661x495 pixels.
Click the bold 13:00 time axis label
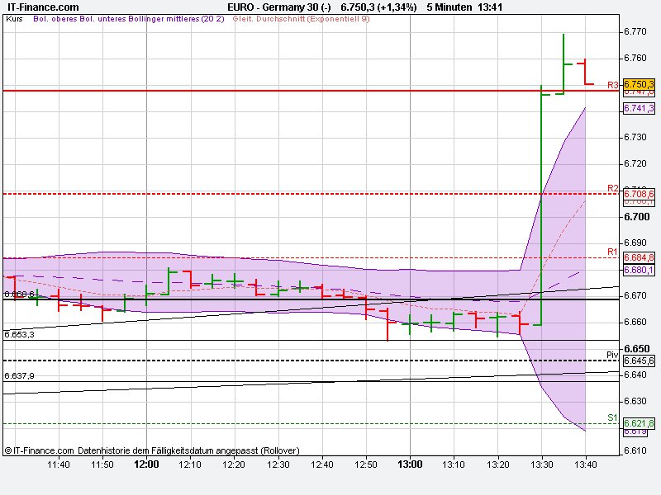[411, 463]
